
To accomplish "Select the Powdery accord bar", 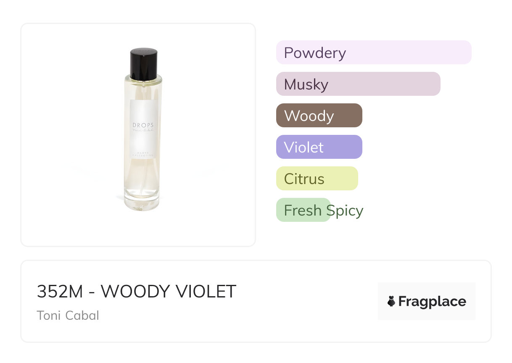I will (373, 53).
